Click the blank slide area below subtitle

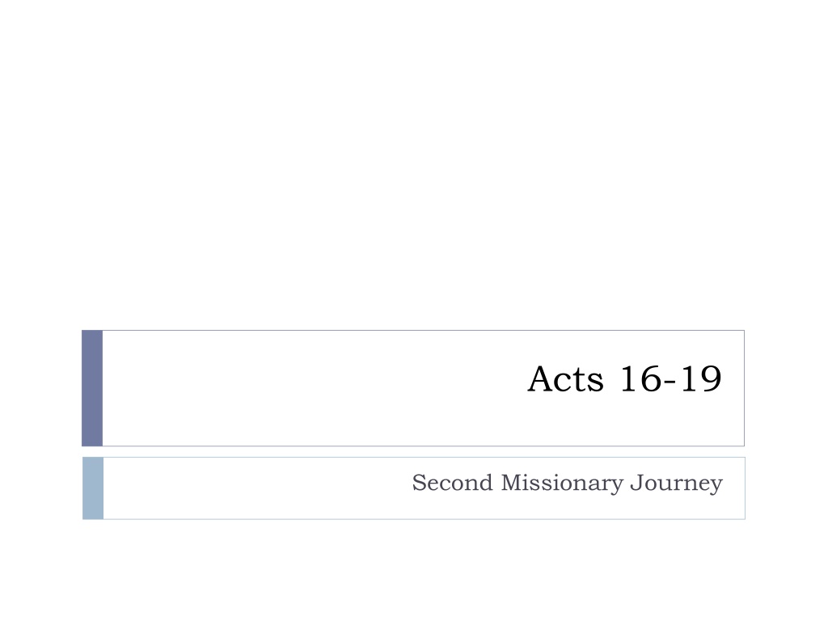[414, 570]
